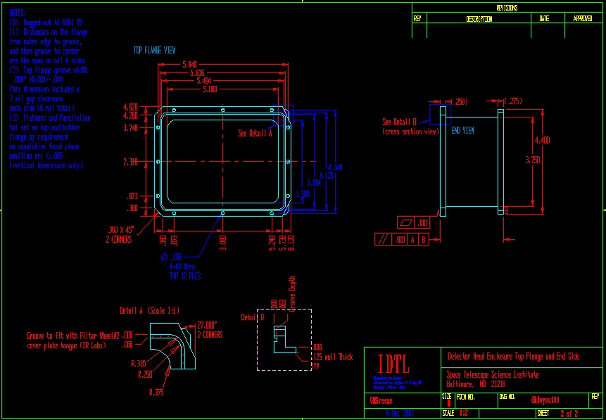Select the 'NOTES:' heading text
606x420 pixels.
(x=18, y=13)
